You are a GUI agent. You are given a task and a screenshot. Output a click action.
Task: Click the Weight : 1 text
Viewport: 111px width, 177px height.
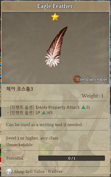click(x=92, y=96)
